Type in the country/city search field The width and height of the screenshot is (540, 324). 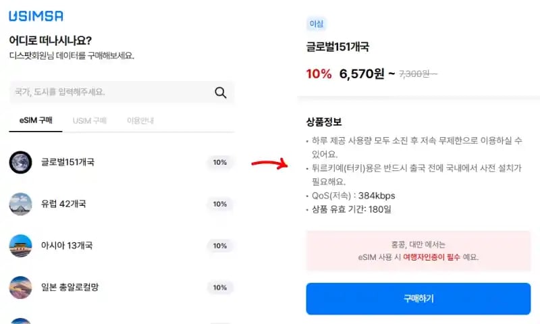(x=108, y=92)
